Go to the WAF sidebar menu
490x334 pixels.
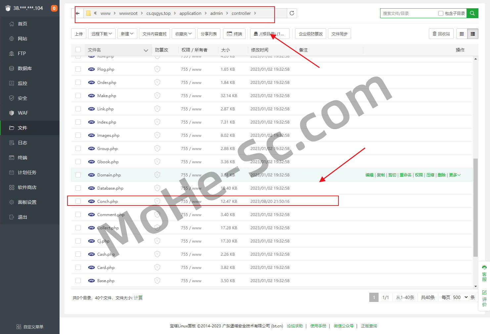point(23,113)
